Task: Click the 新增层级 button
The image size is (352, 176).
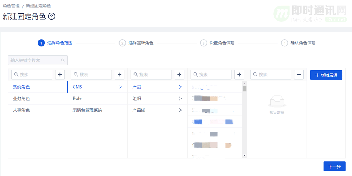Action: (x=326, y=75)
